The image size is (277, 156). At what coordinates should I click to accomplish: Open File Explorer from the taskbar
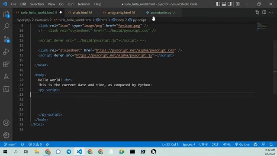(x=37, y=152)
